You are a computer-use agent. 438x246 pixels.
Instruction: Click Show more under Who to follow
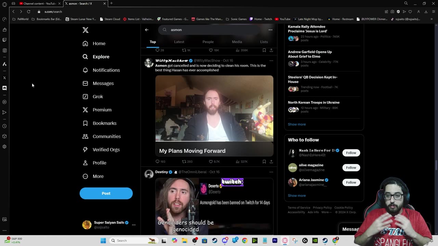coord(297,196)
